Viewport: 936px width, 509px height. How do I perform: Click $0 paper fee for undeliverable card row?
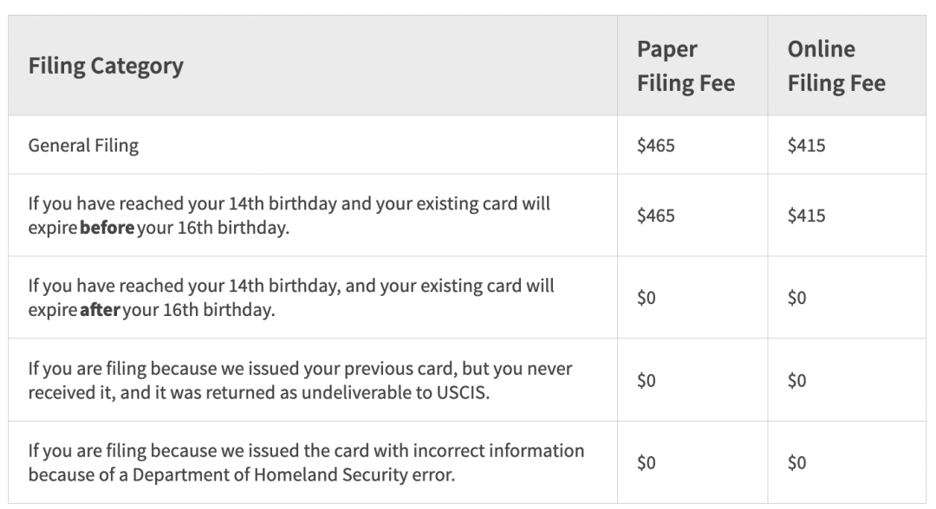(647, 380)
